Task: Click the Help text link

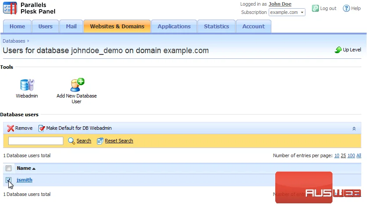Action: point(356,8)
